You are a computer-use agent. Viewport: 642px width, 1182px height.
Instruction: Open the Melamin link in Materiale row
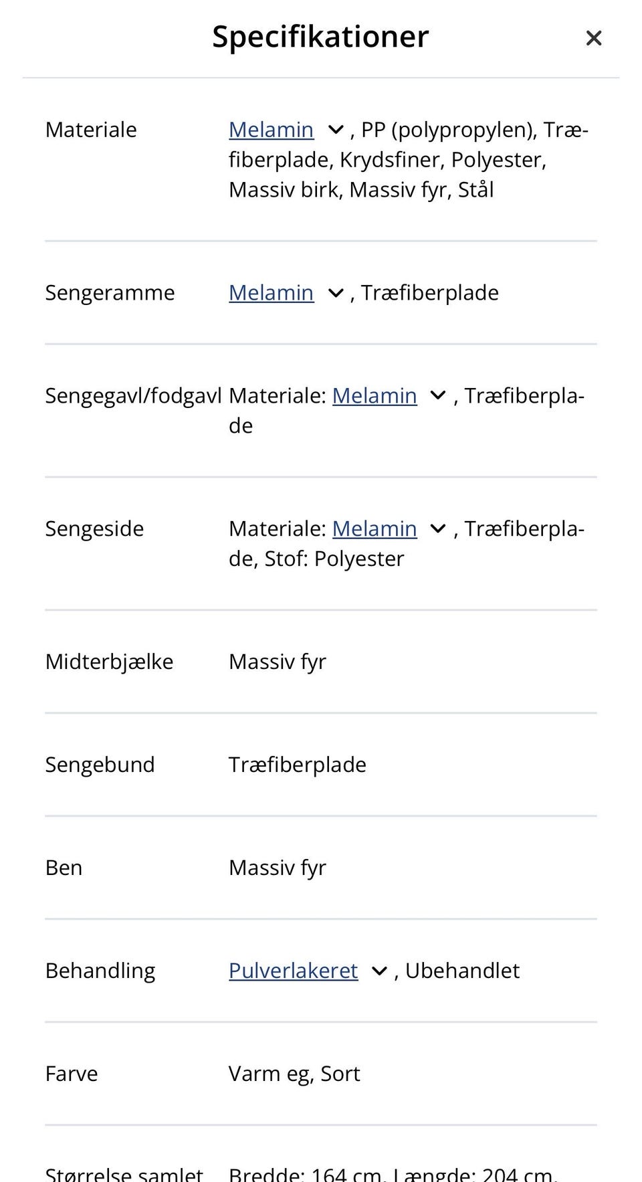271,129
